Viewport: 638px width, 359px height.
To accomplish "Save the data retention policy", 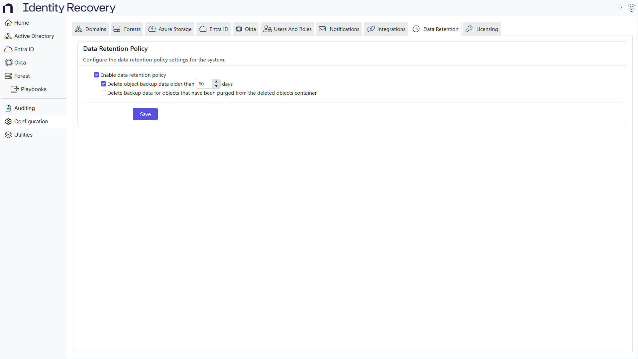I will (145, 114).
